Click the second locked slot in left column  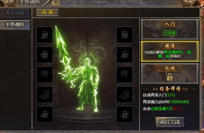[x=45, y=55]
